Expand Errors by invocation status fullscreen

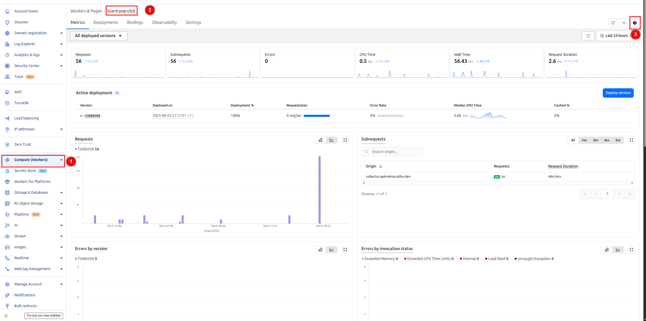coord(631,250)
